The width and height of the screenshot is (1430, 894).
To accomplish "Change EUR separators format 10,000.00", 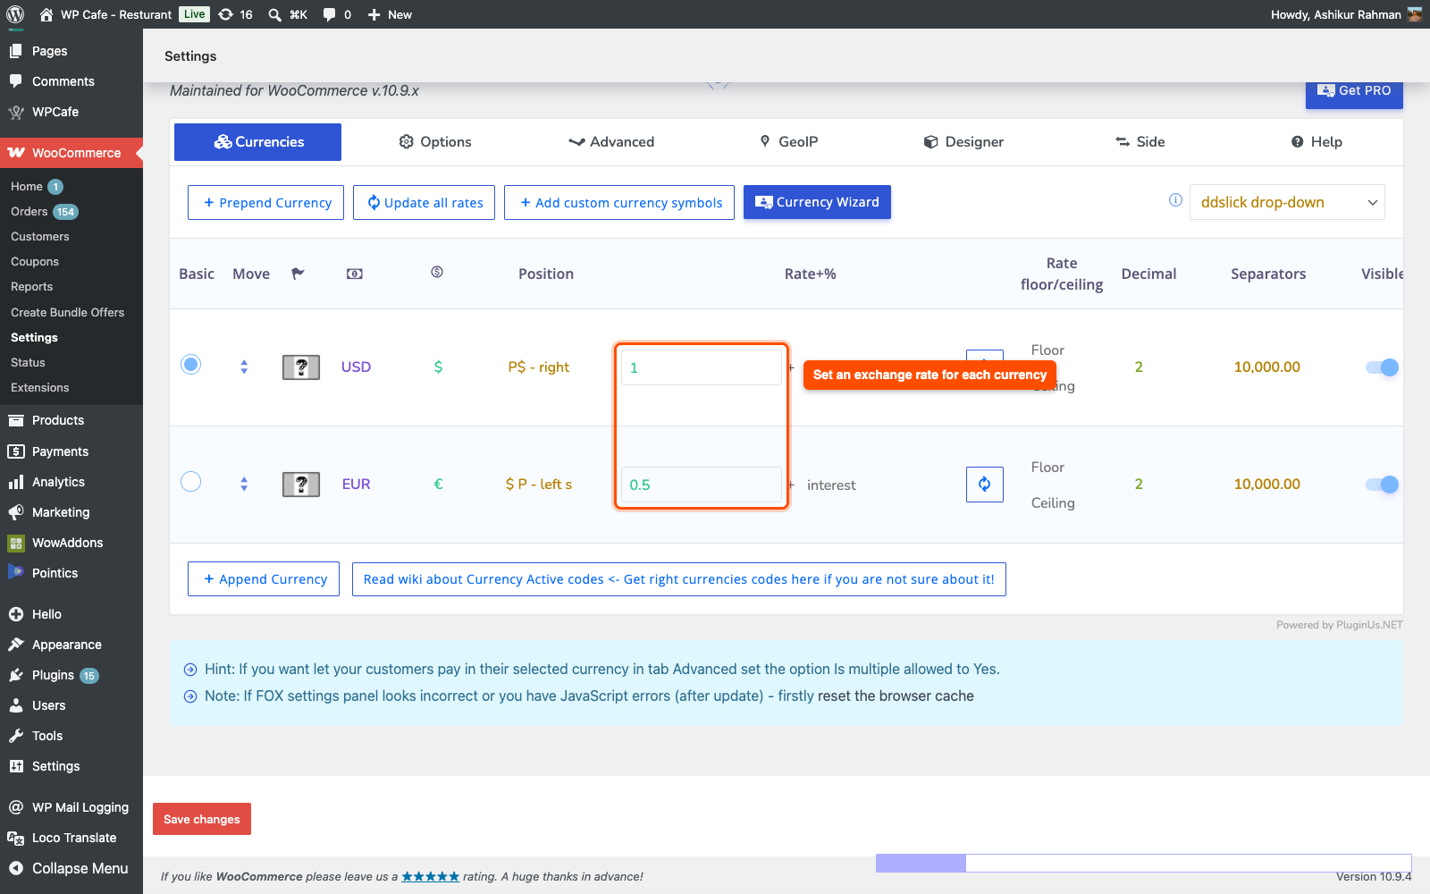I will 1266,485.
